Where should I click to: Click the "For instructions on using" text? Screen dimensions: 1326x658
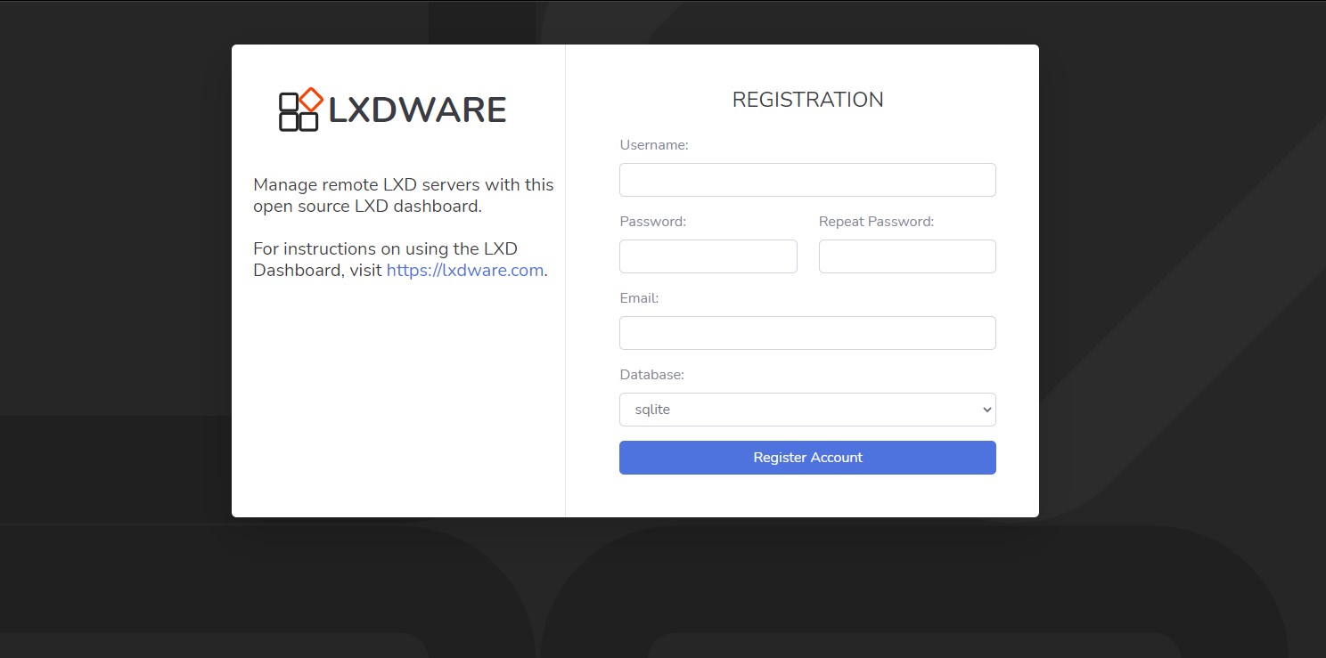385,249
